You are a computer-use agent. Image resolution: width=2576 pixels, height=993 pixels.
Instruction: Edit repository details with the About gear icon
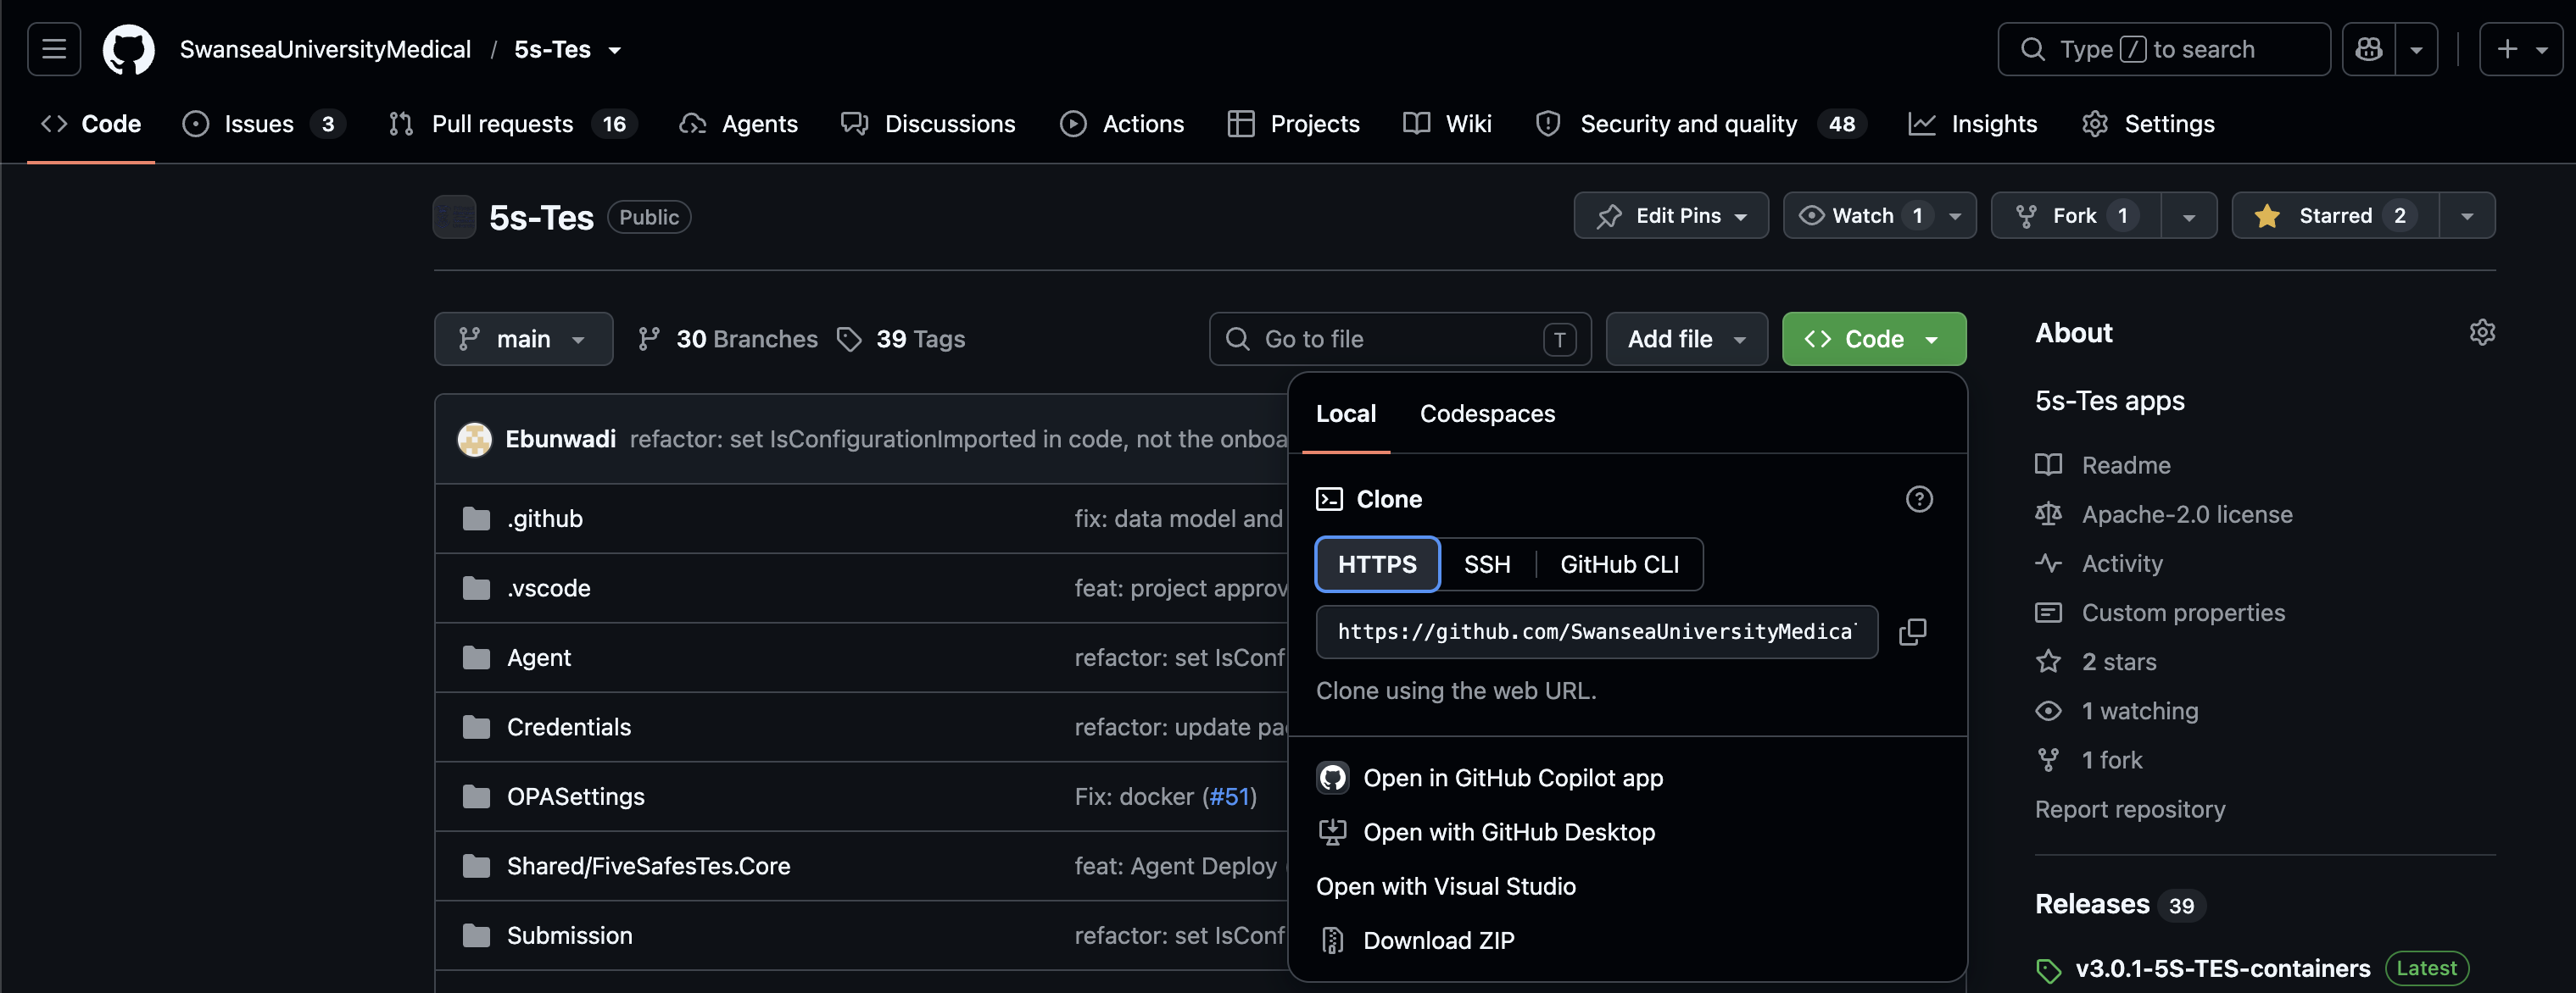pos(2482,333)
